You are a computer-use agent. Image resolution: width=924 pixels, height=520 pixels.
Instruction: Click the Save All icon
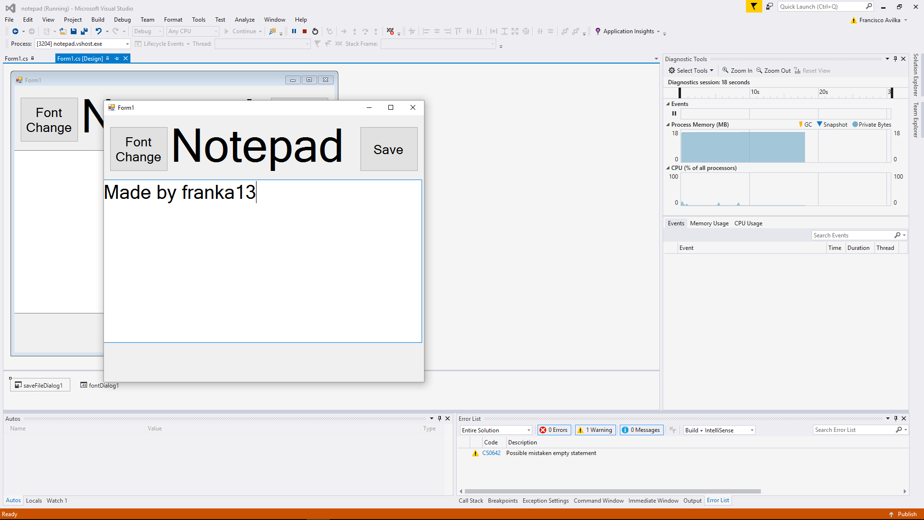pos(84,31)
